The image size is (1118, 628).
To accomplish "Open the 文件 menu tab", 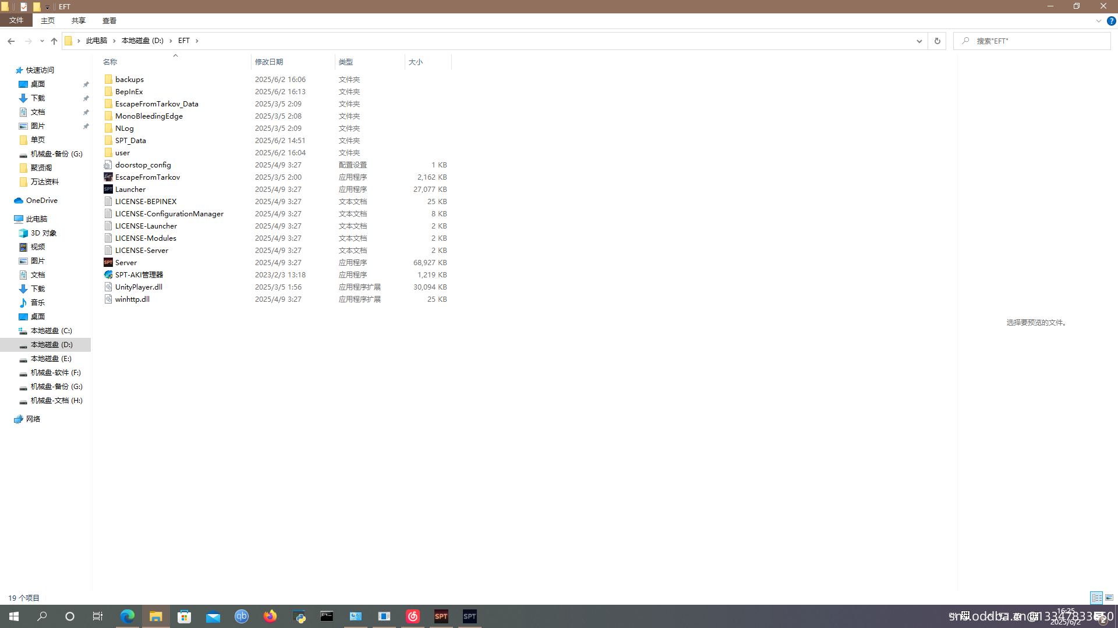I will point(16,20).
